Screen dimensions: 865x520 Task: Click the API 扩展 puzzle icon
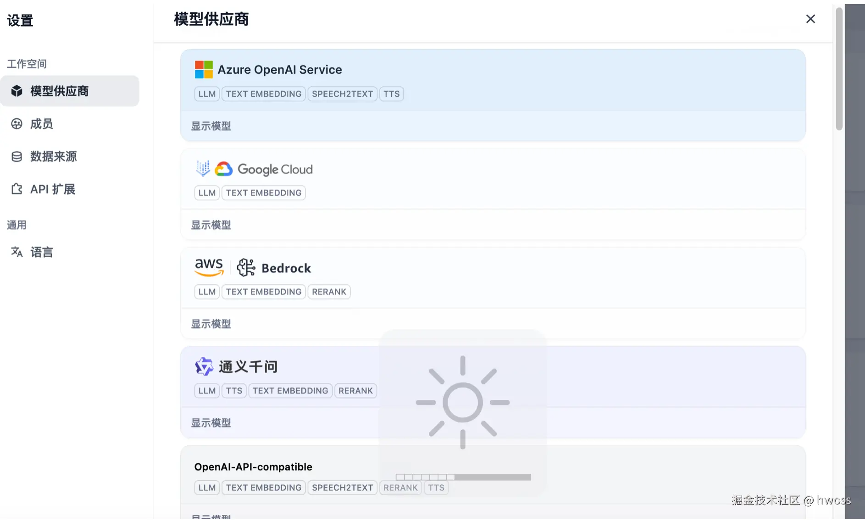tap(17, 189)
